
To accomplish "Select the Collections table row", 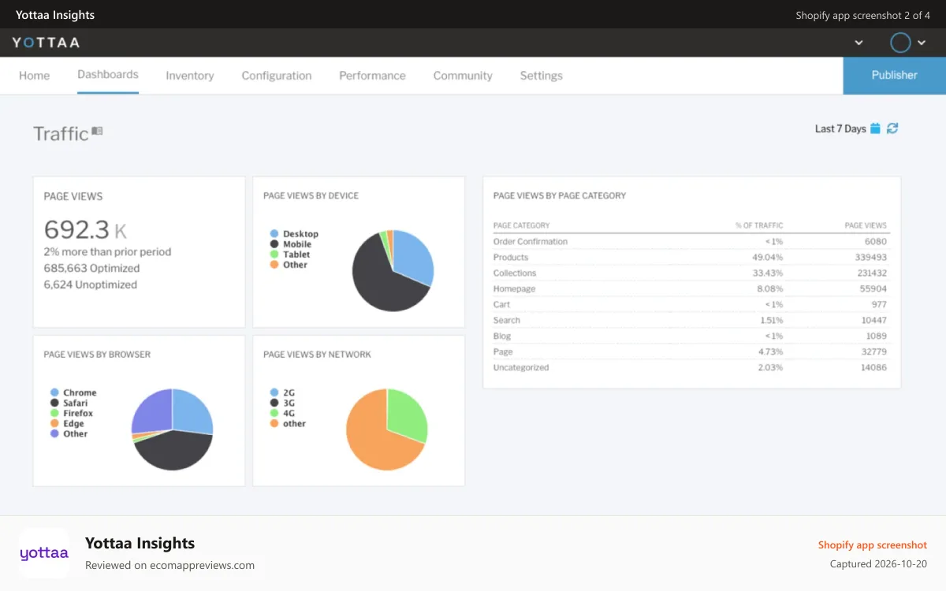I will tap(691, 273).
